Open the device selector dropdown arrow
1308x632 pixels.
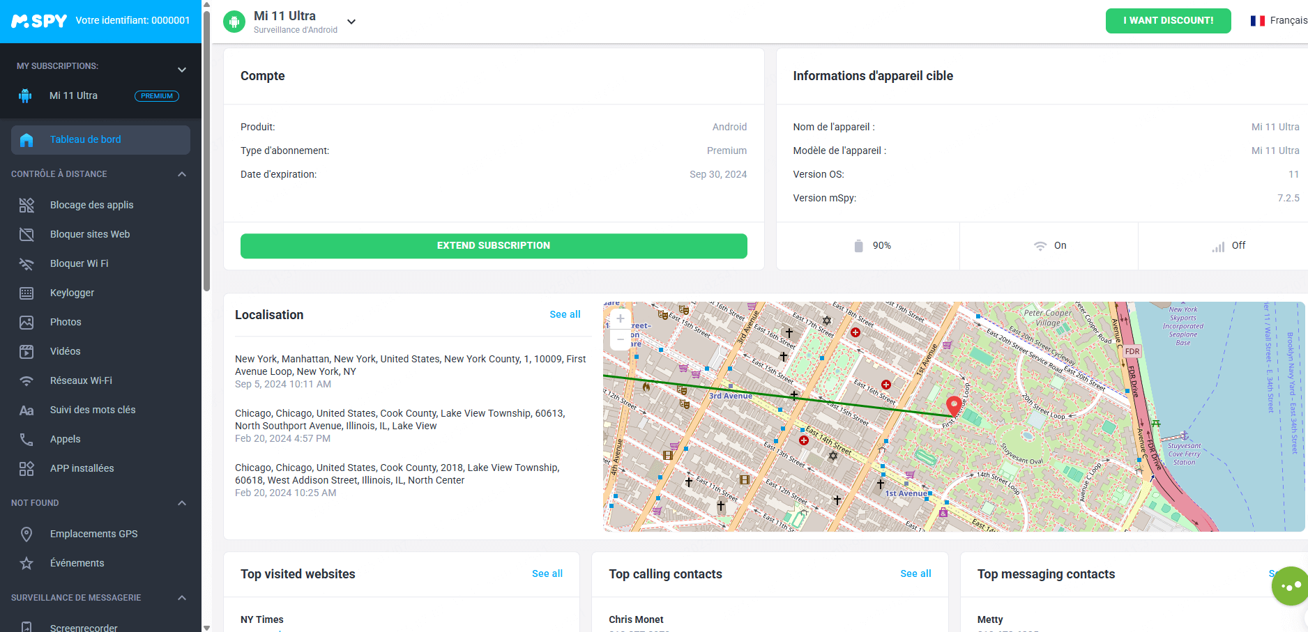pyautogui.click(x=351, y=22)
